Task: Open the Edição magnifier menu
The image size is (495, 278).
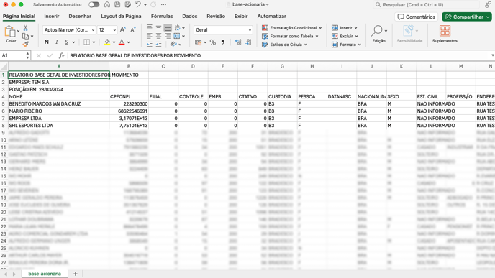Action: (x=378, y=34)
